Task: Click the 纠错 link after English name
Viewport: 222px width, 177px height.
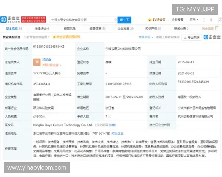Action: [112, 125]
